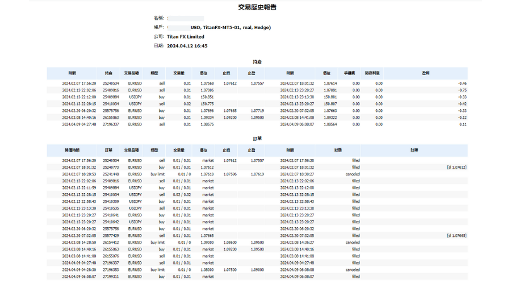Select the 狀態 column header
Image resolution: width=511 pixels, height=284 pixels.
pyautogui.click(x=338, y=151)
